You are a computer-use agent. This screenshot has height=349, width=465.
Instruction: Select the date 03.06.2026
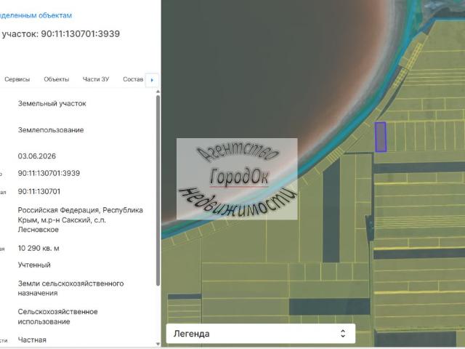[x=37, y=156]
